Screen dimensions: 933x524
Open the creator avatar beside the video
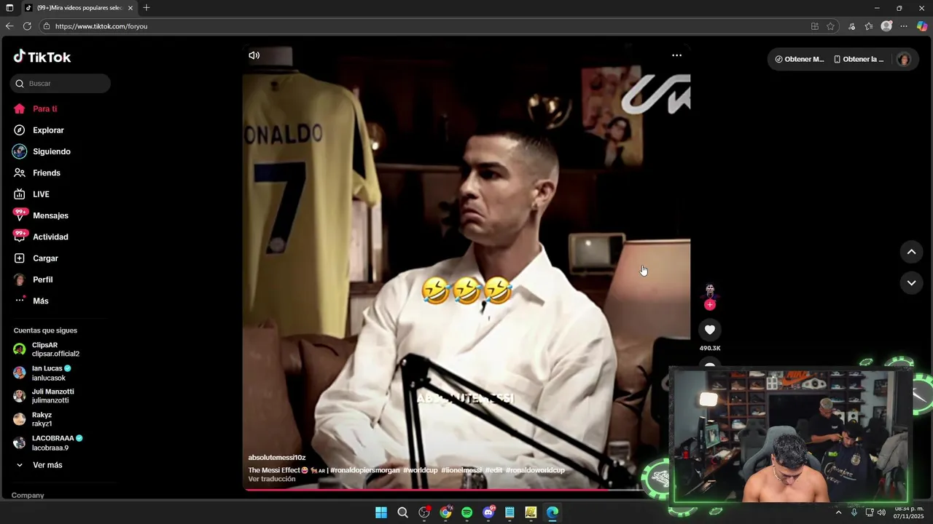(710, 291)
